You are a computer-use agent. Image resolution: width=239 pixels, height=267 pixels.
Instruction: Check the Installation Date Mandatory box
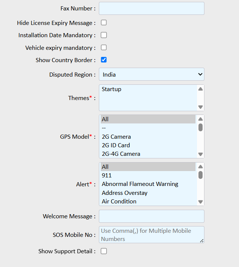[104, 35]
